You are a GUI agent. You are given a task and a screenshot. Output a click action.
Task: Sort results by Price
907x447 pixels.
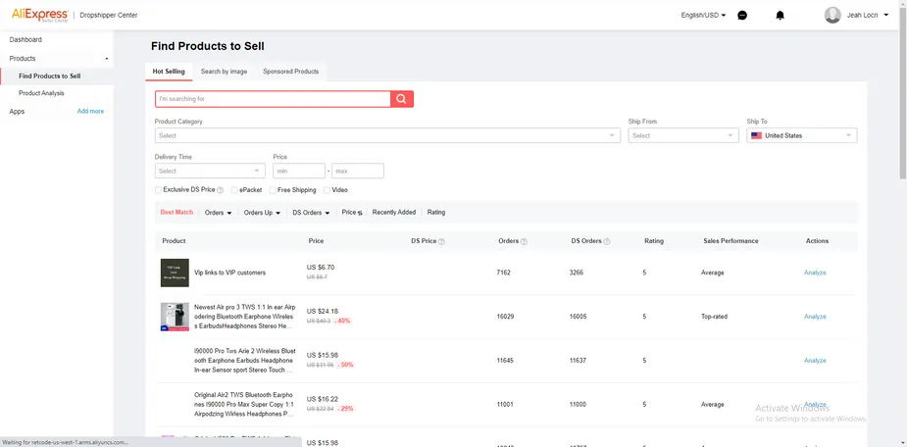pyautogui.click(x=352, y=212)
